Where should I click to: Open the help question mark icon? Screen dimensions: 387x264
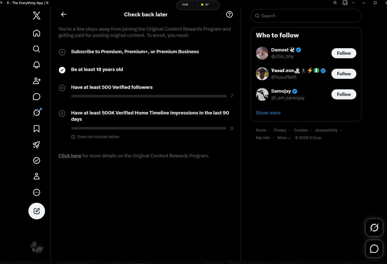[229, 14]
